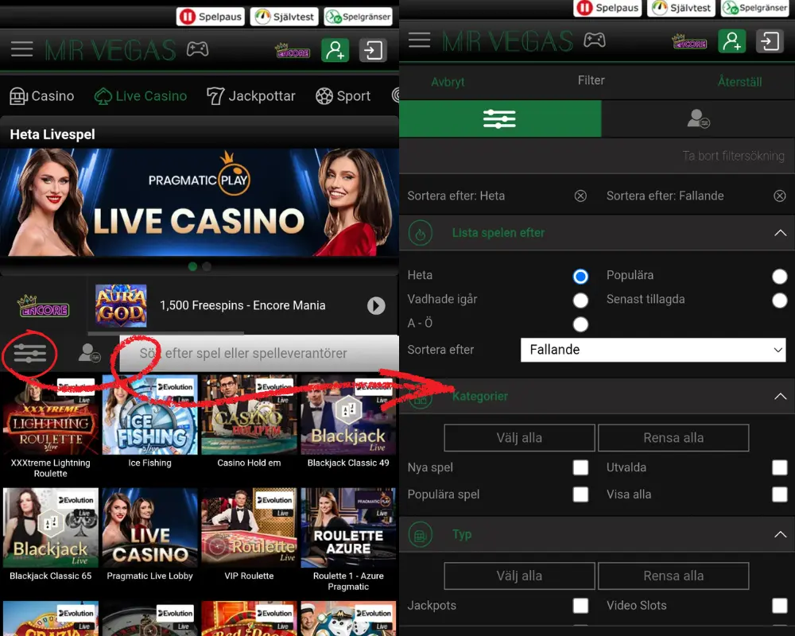Check Jackpots checkbox
Viewport: 795px width, 636px height.
point(580,605)
